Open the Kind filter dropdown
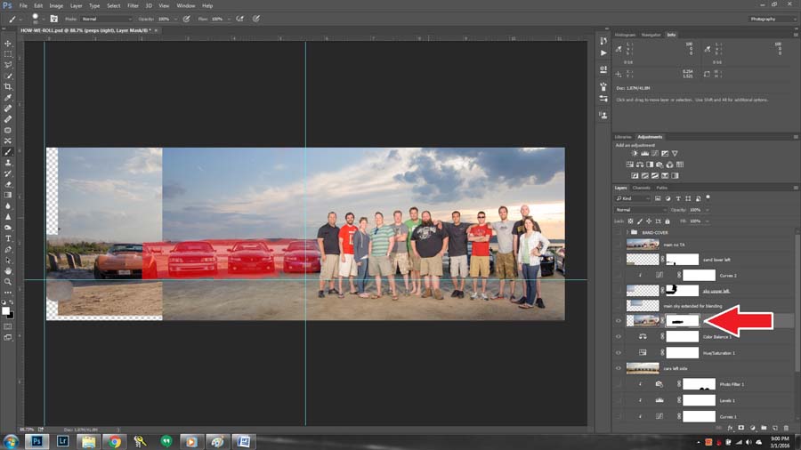Screen dimensions: 801x450 click(x=633, y=198)
